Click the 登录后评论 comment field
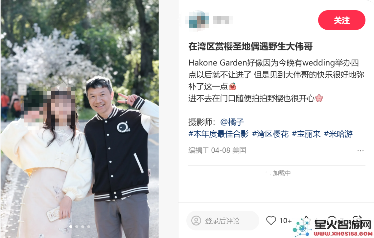This screenshot has width=374, height=238. pyautogui.click(x=223, y=221)
